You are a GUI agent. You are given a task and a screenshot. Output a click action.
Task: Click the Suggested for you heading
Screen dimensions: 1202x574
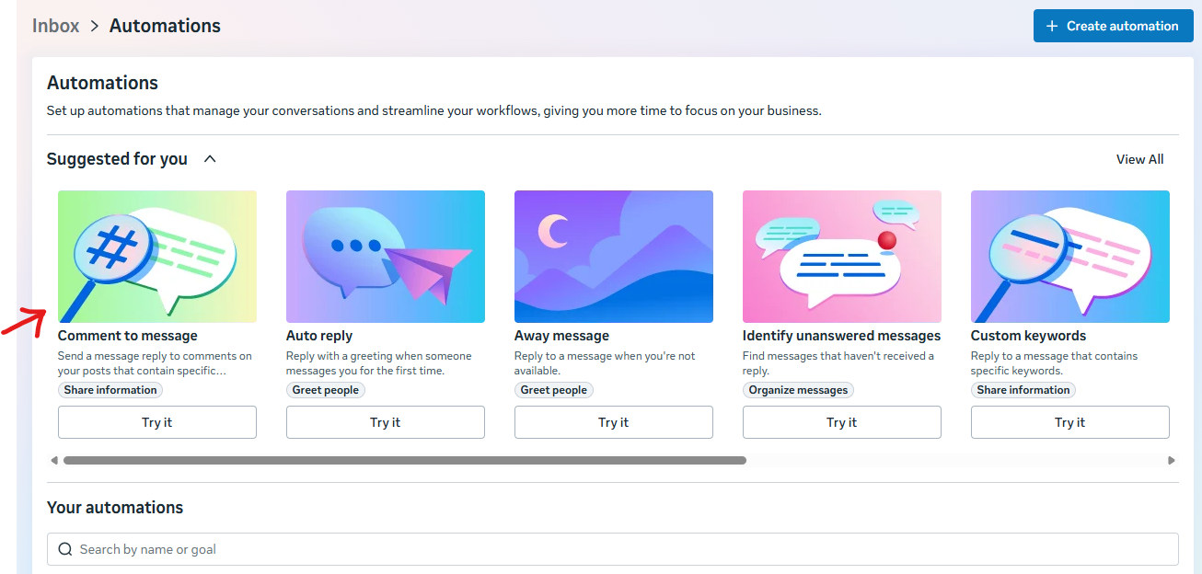pyautogui.click(x=117, y=159)
